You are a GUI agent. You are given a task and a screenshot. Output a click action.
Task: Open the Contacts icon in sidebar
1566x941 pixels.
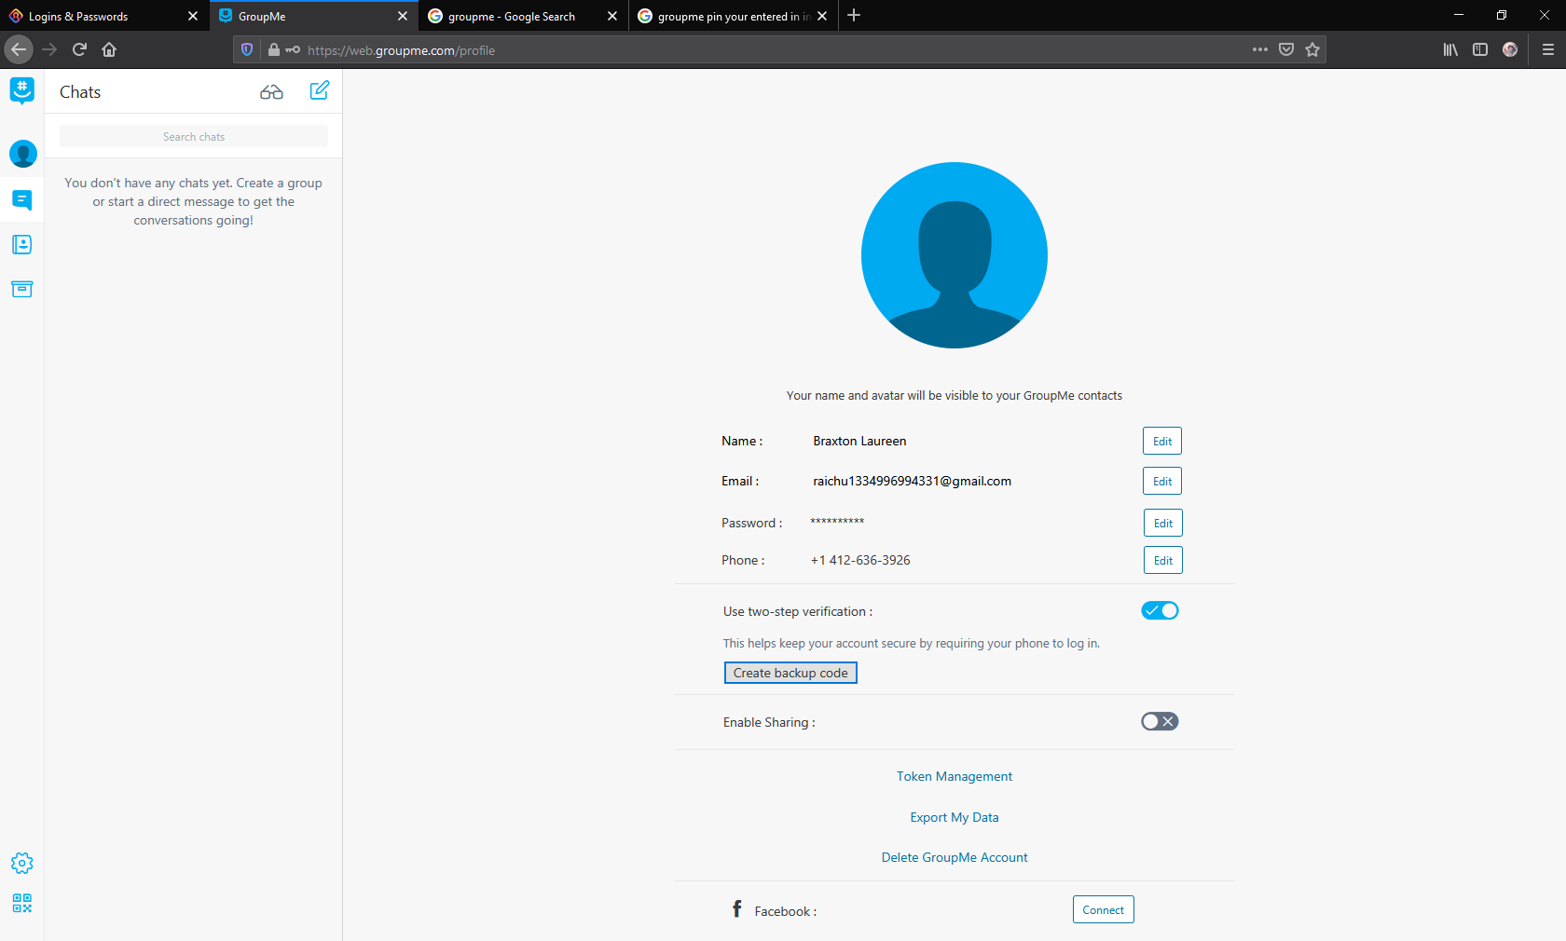pyautogui.click(x=22, y=244)
